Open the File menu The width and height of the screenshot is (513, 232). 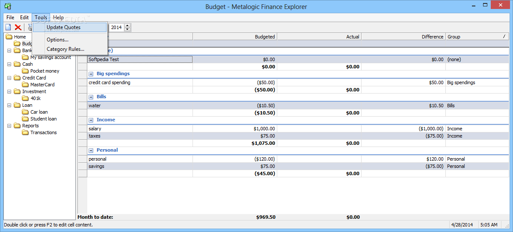coord(10,18)
